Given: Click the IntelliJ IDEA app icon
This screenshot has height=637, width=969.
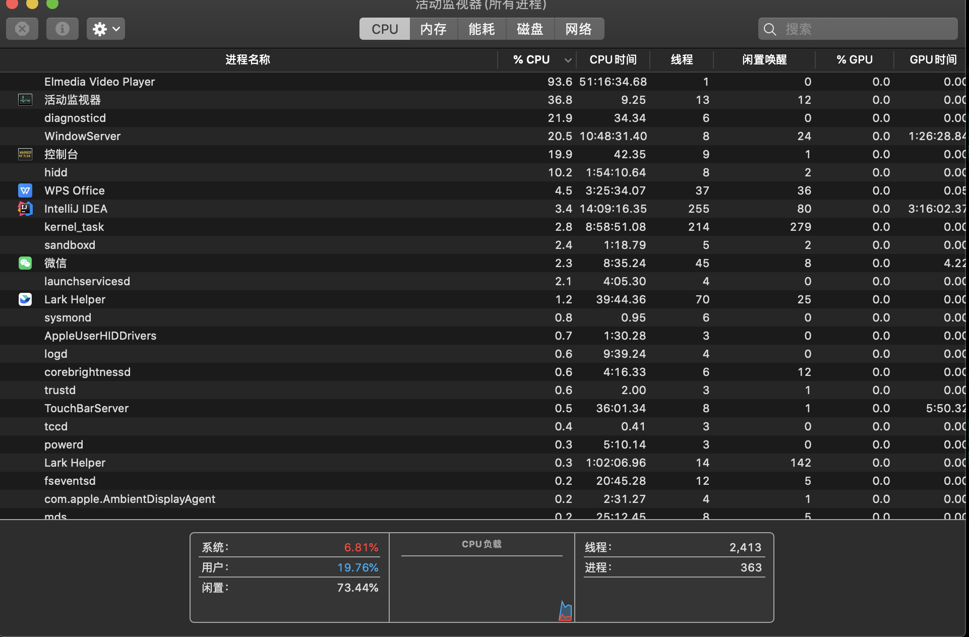Looking at the screenshot, I should [x=24, y=208].
